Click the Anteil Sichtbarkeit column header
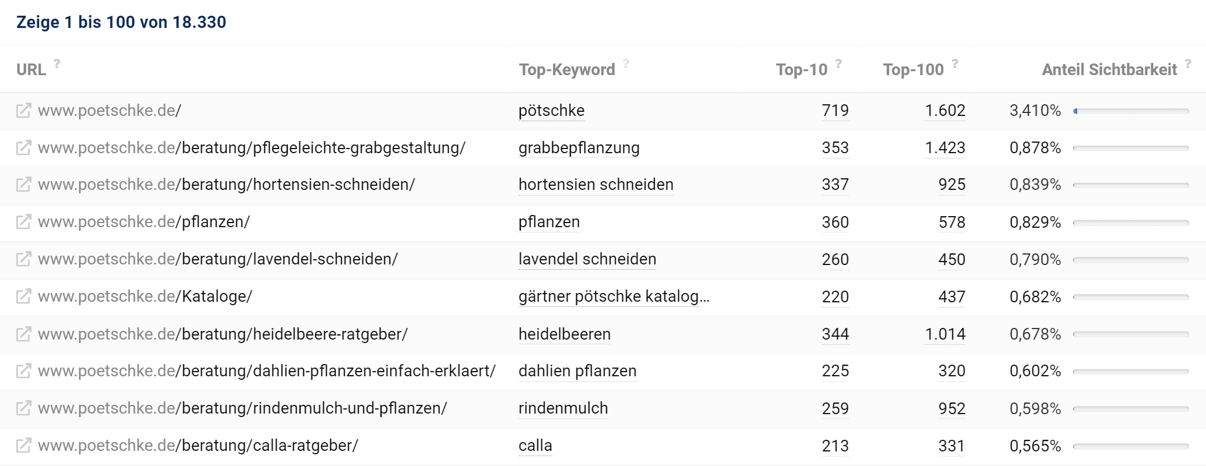Screen dimensions: 1206x466 point(1109,70)
